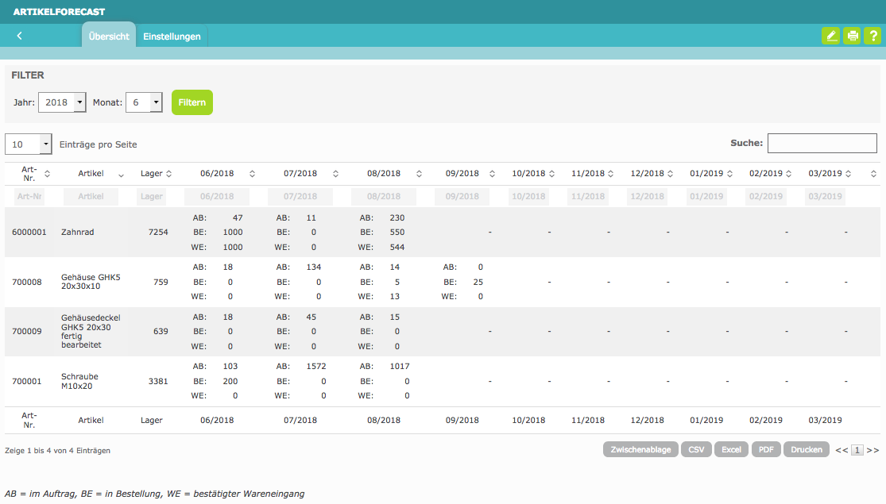Sort by Art-Nr. column arrows
The height and width of the screenshot is (504, 886).
click(x=47, y=174)
